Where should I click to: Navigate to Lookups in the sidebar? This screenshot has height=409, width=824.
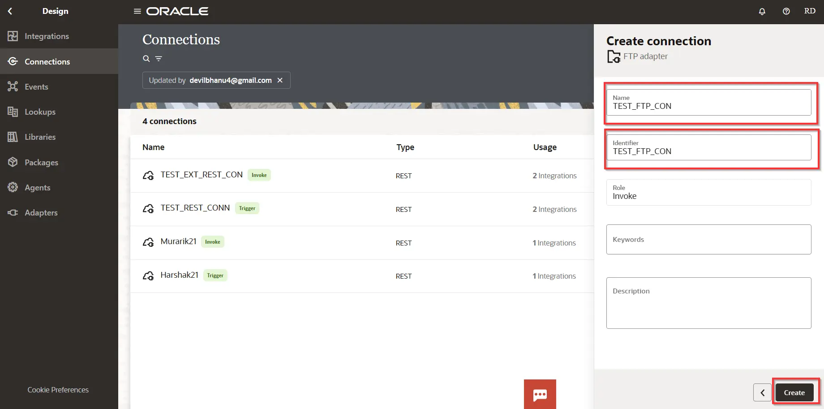[40, 112]
